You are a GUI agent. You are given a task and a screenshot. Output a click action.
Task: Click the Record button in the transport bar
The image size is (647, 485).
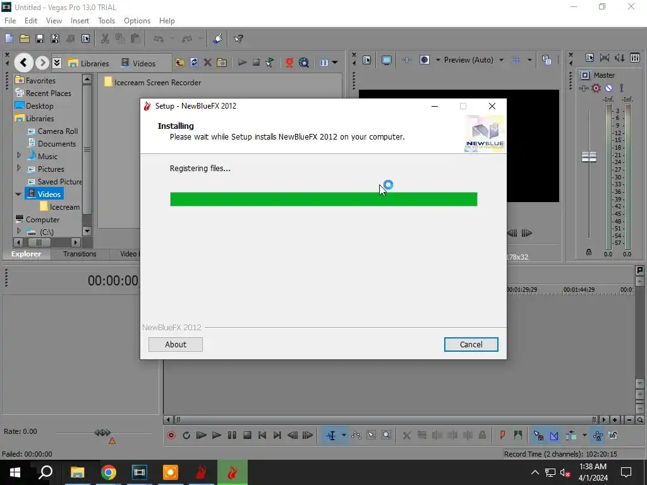click(x=171, y=435)
